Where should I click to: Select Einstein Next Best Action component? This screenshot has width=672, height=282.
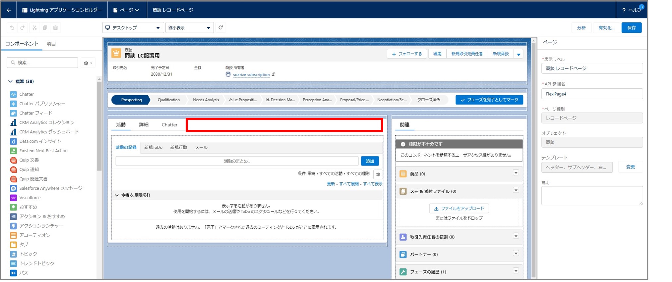pos(39,151)
